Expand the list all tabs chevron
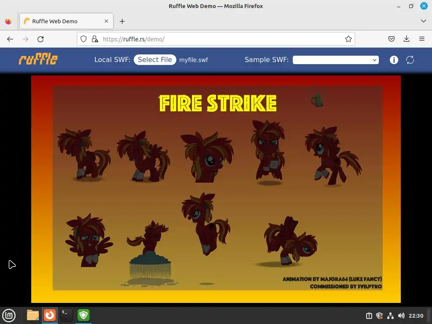 point(424,21)
